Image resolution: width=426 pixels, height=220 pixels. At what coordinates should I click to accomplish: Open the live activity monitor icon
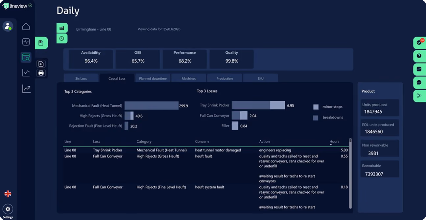click(x=26, y=42)
